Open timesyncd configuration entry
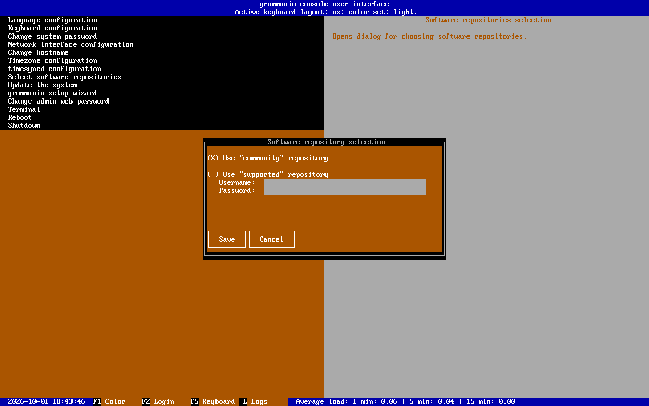Viewport: 649px width, 406px height. 55,69
